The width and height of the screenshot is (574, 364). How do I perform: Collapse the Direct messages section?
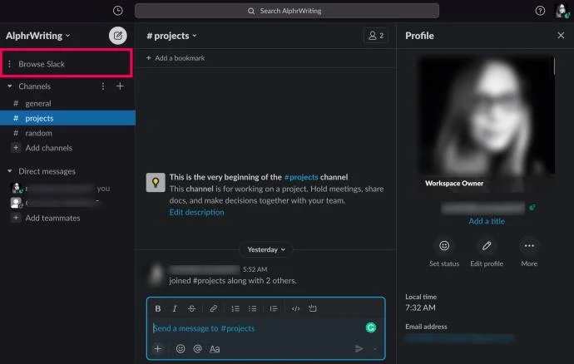[10, 171]
